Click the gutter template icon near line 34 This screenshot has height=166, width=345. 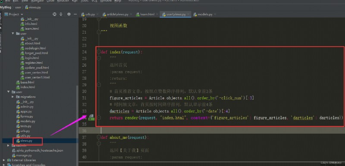tap(91, 117)
